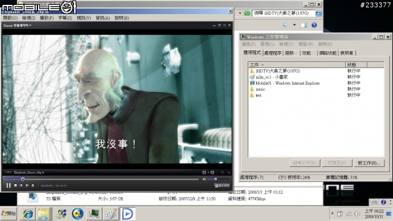Click 結束工作 button in Task Manager
Viewport: 393px width, 221px height.
(x=305, y=163)
